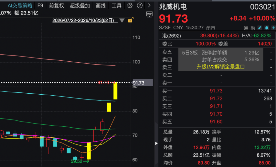Open 超级叠加 overlay tool
The width and height of the screenshot is (276, 167).
(80, 6)
